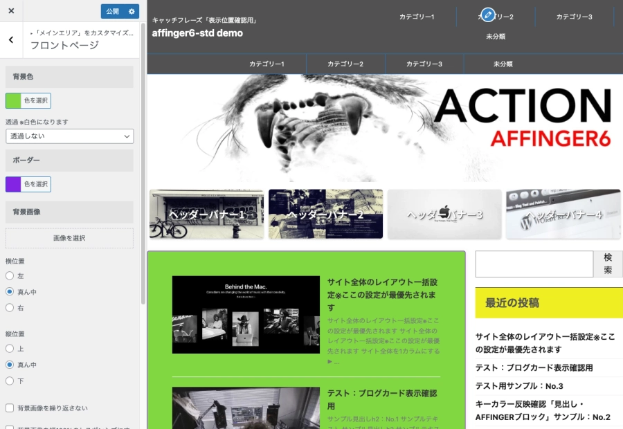Click the フロントページ section title
The width and height of the screenshot is (623, 429).
point(65,45)
